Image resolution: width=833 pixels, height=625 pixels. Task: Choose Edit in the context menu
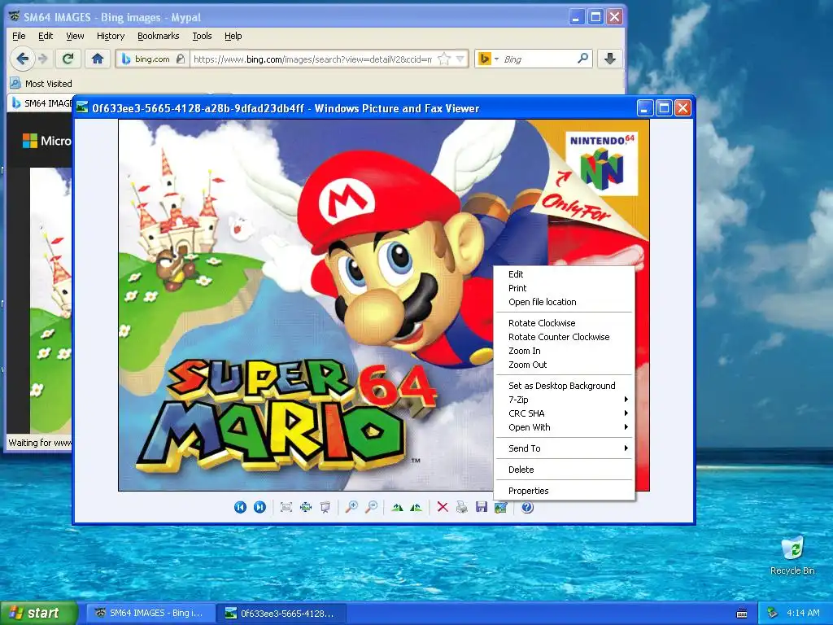pyautogui.click(x=565, y=274)
